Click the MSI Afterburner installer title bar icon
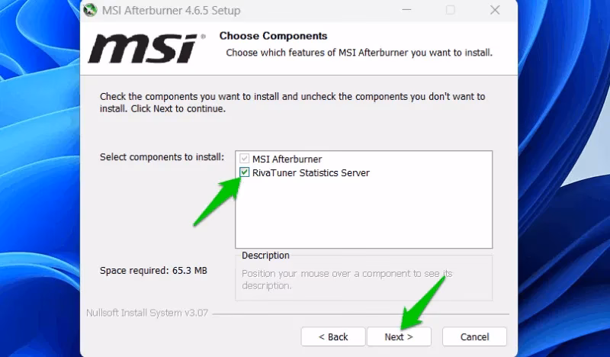 90,10
